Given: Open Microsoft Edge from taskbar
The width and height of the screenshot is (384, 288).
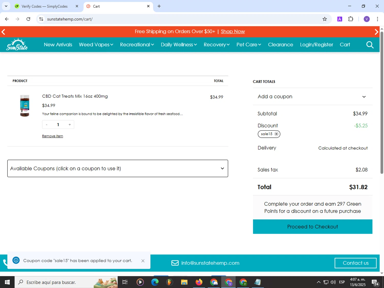Looking at the screenshot, I should pos(155,282).
